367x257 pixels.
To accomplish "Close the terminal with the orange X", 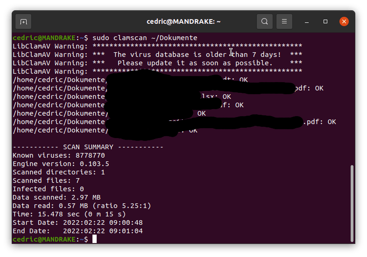I will (344, 21).
